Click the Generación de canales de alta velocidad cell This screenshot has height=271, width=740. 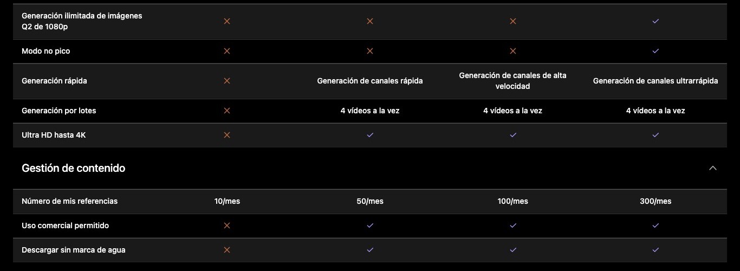point(513,81)
